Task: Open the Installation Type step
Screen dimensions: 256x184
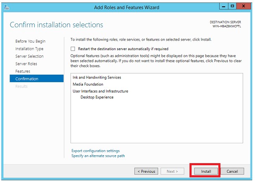Action: click(x=29, y=49)
